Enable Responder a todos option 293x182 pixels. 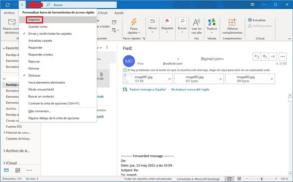tap(58, 55)
